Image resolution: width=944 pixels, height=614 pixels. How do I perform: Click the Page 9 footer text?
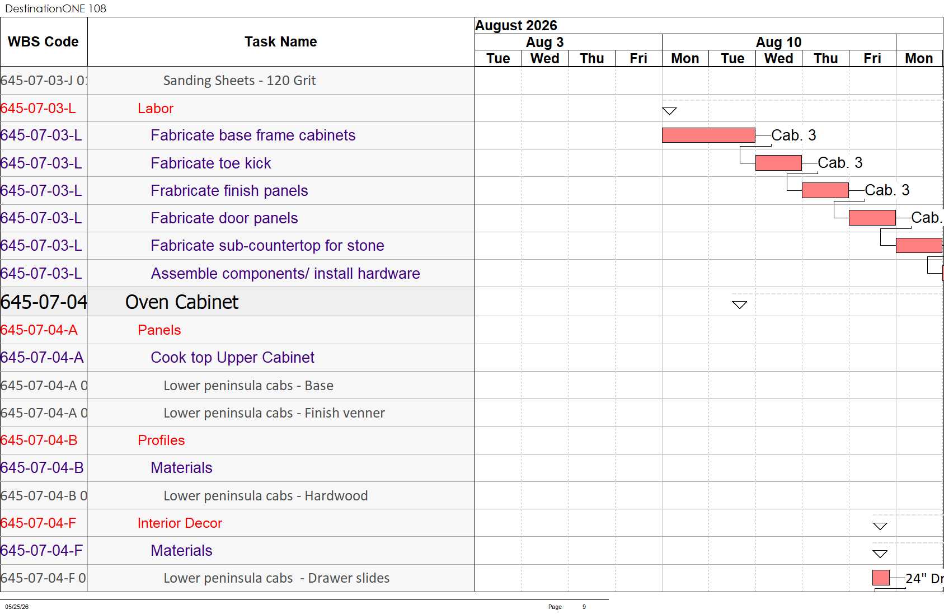coord(567,607)
